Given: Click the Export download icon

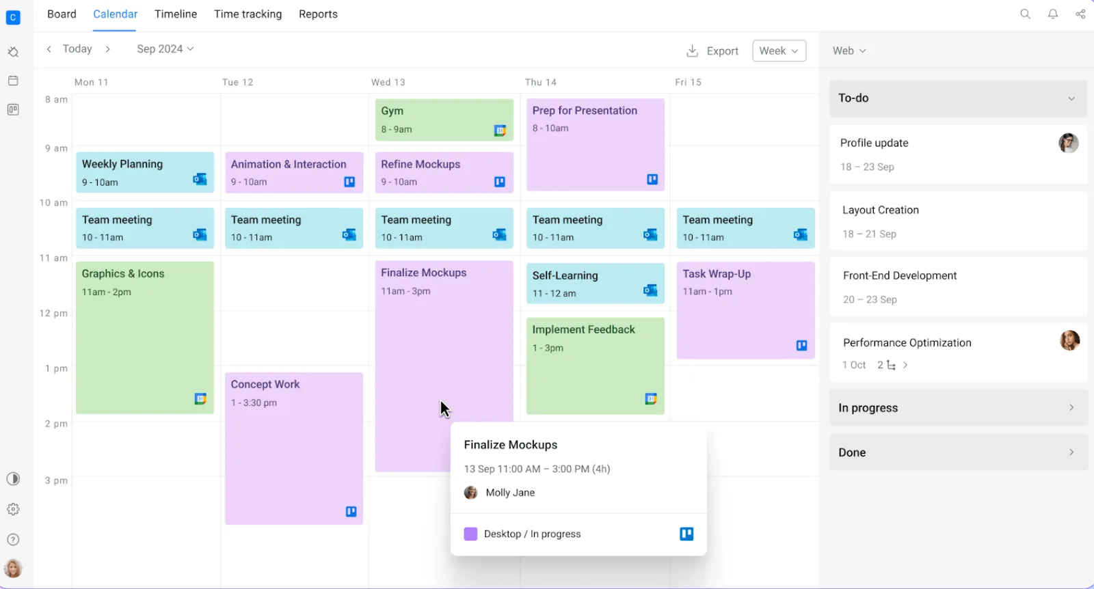Looking at the screenshot, I should pyautogui.click(x=692, y=51).
